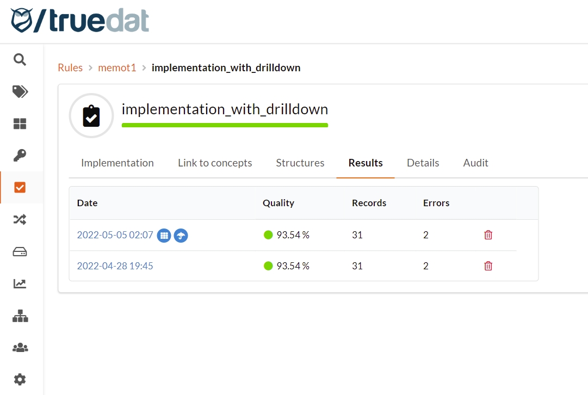The image size is (588, 395).
Task: Click the line chart sidebar icon
Action: tap(20, 283)
